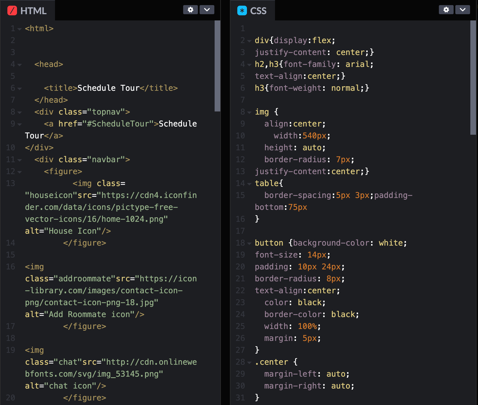The width and height of the screenshot is (478, 405).
Task: Click 'display:flex' in the CSS div rule
Action: [303, 40]
